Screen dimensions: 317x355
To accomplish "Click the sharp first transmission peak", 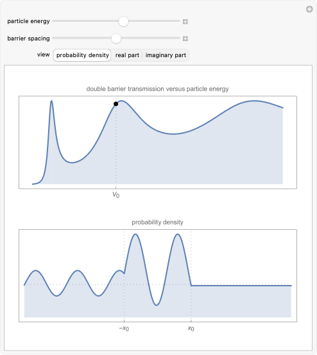I will tap(51, 101).
